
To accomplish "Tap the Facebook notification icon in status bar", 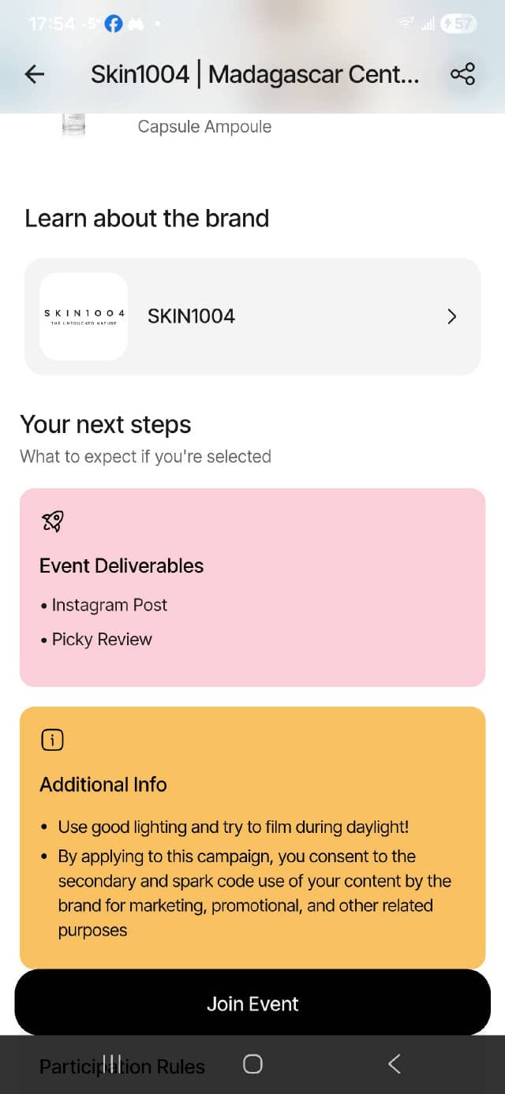I will [114, 24].
